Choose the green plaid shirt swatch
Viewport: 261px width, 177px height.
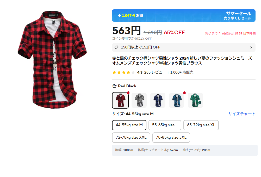[195, 100]
